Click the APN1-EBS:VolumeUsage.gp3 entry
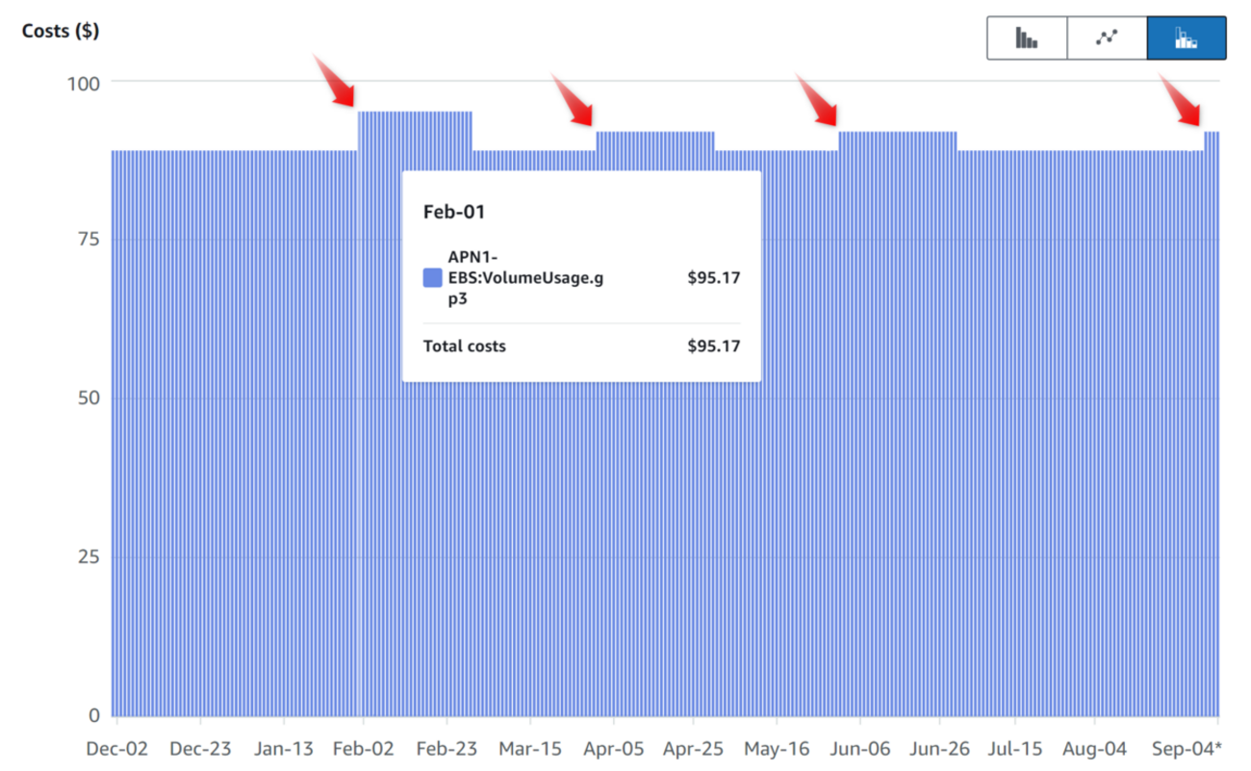Viewport: 1251px width, 771px height. pos(525,278)
